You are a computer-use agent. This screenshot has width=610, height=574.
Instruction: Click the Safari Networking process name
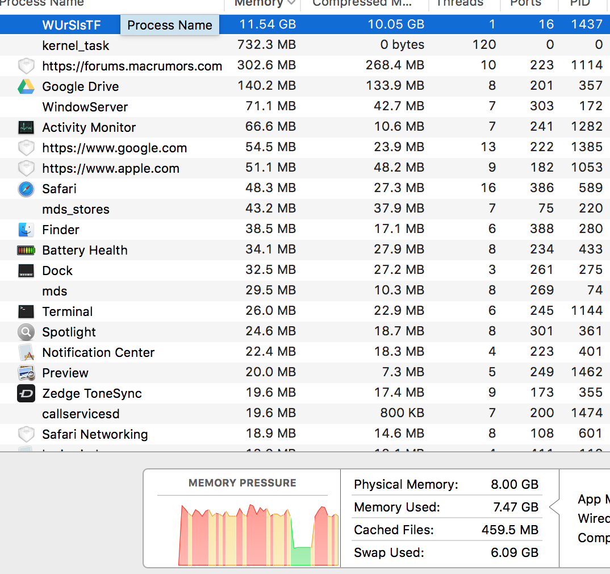point(95,434)
